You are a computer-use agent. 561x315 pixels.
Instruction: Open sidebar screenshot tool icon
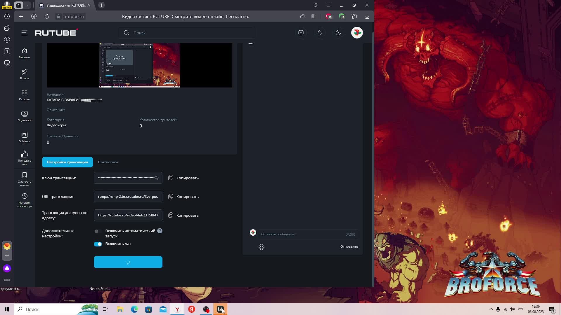click(x=7, y=63)
